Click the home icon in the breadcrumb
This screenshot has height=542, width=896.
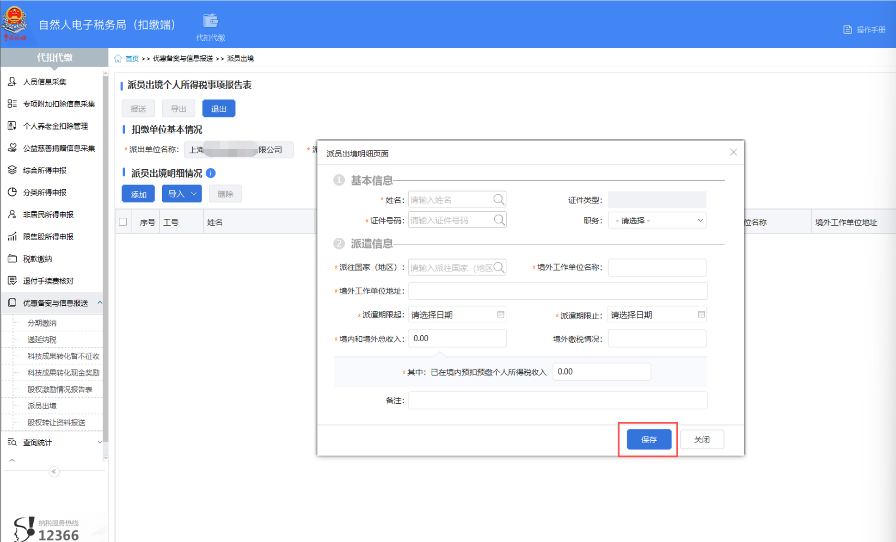point(117,58)
